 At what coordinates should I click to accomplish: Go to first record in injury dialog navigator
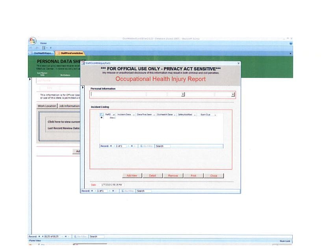[92, 191]
